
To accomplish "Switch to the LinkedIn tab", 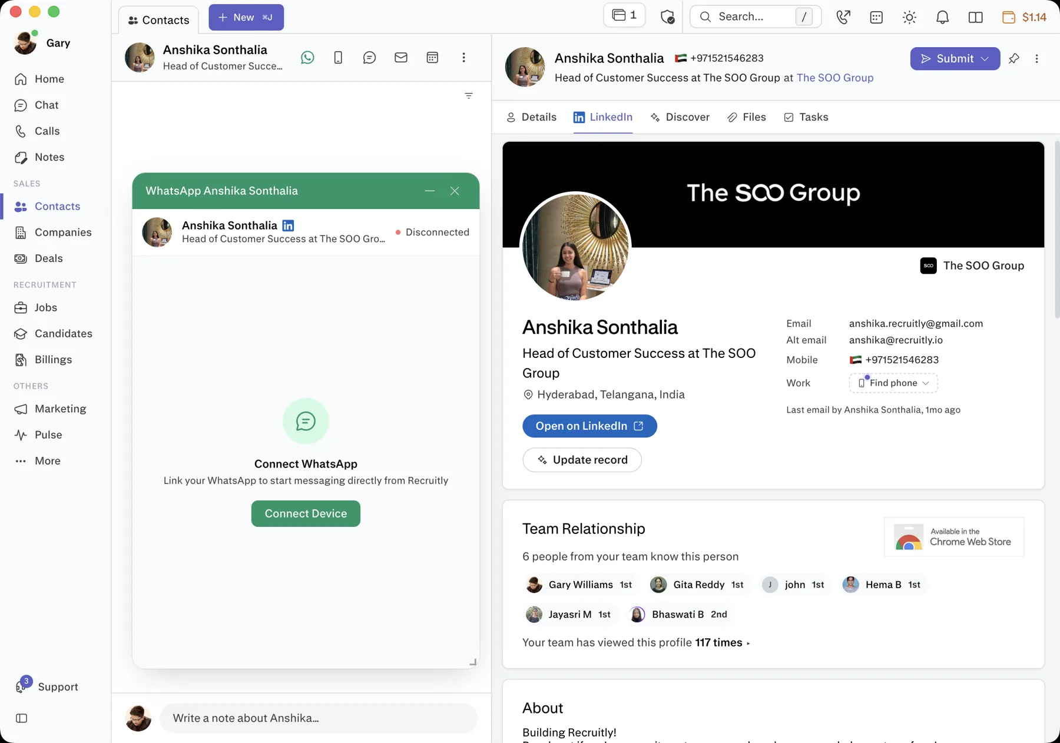I will 603,117.
